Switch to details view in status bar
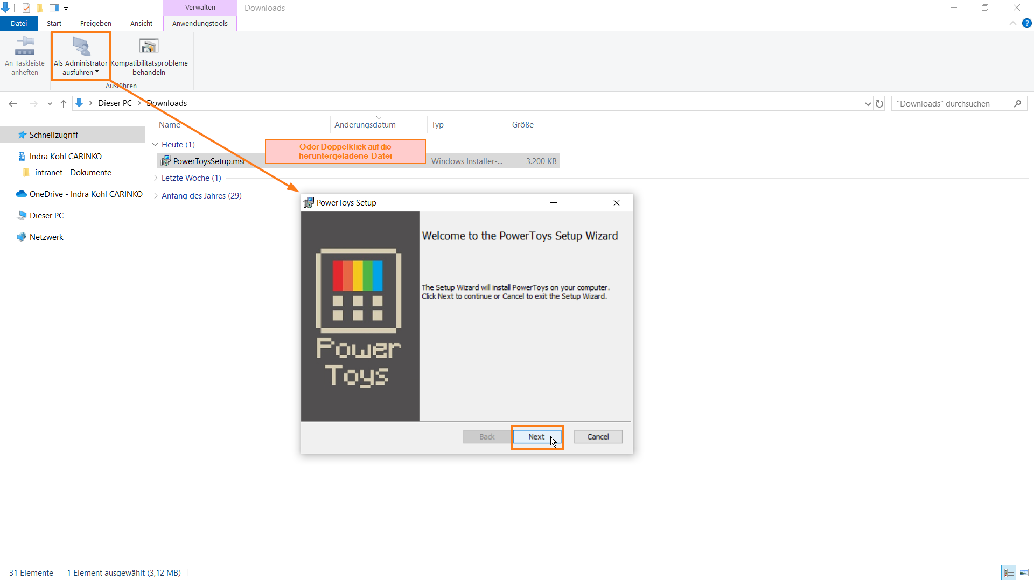Viewport: 1034px width, 580px height. coord(1009,572)
